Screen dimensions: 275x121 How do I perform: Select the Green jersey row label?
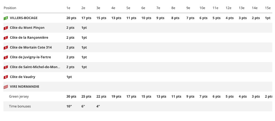pyautogui.click(x=19, y=97)
